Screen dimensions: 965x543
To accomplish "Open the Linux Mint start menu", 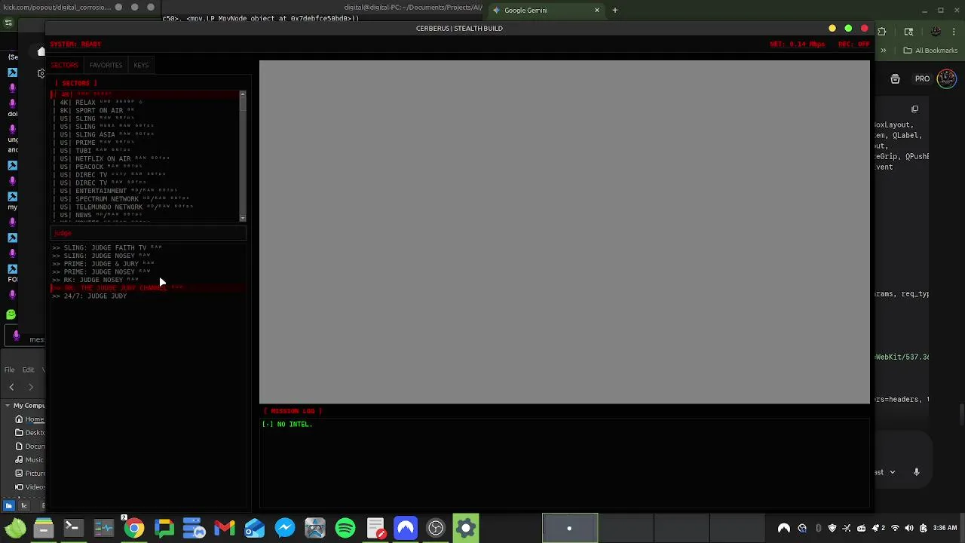I will click(x=14, y=528).
